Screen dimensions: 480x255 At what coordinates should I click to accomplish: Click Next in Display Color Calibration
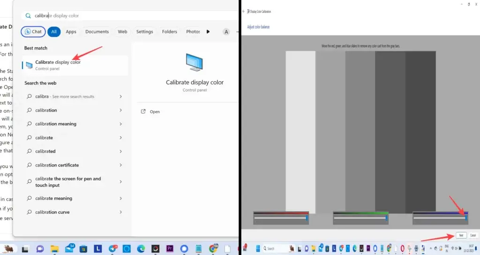click(461, 235)
